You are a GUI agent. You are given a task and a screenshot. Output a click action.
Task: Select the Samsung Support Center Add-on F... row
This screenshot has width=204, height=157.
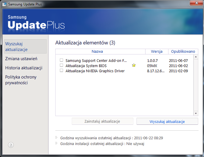tap(96, 60)
